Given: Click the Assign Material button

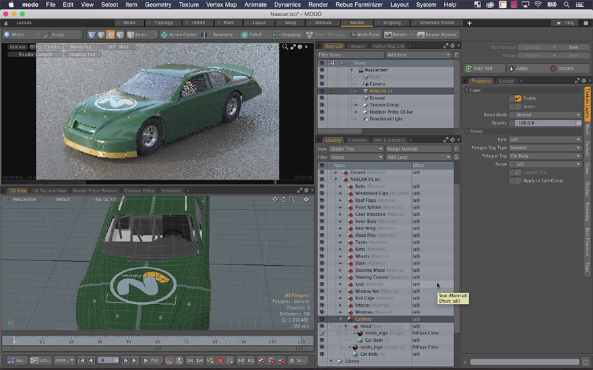Looking at the screenshot, I should coord(418,149).
